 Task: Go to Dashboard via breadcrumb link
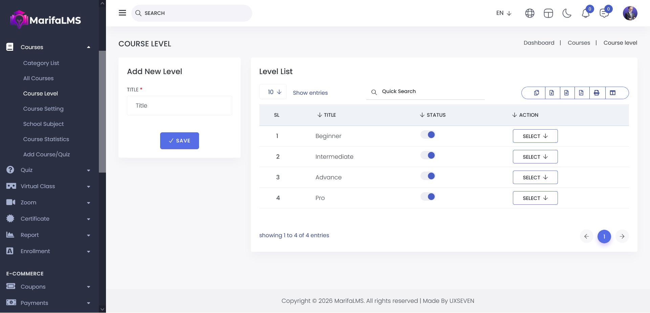539,43
